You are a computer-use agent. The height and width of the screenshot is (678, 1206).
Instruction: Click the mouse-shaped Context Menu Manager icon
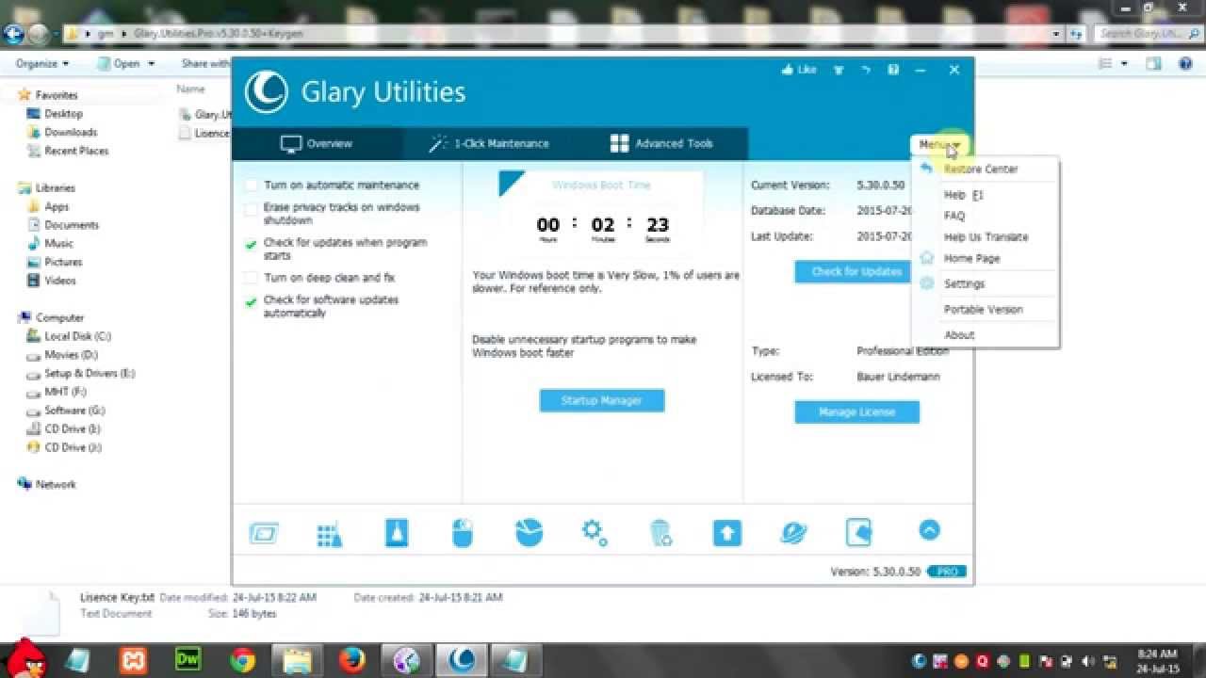coord(462,533)
